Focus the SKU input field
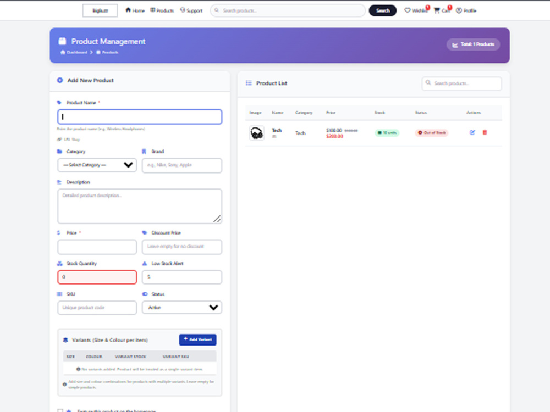The width and height of the screenshot is (550, 412). coord(97,308)
